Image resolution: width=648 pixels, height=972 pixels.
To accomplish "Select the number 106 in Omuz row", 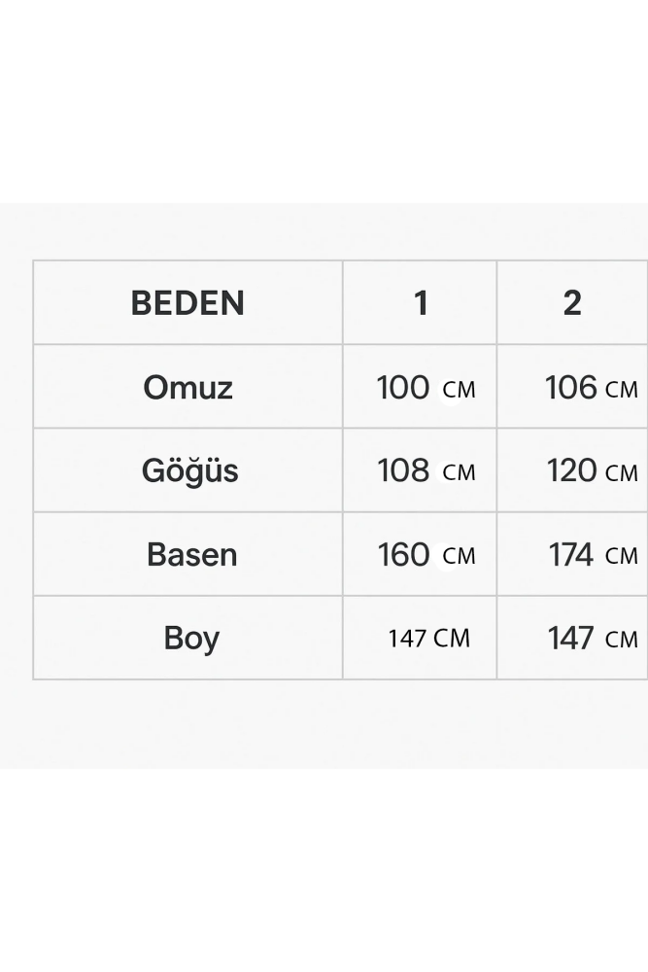I will pos(571,388).
